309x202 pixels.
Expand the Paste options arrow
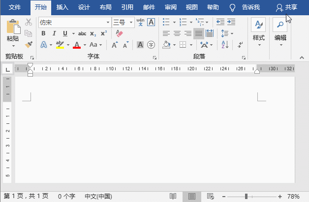coord(13,46)
